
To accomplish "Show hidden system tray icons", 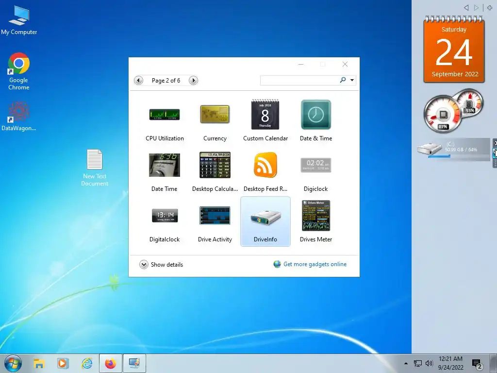I will point(406,363).
